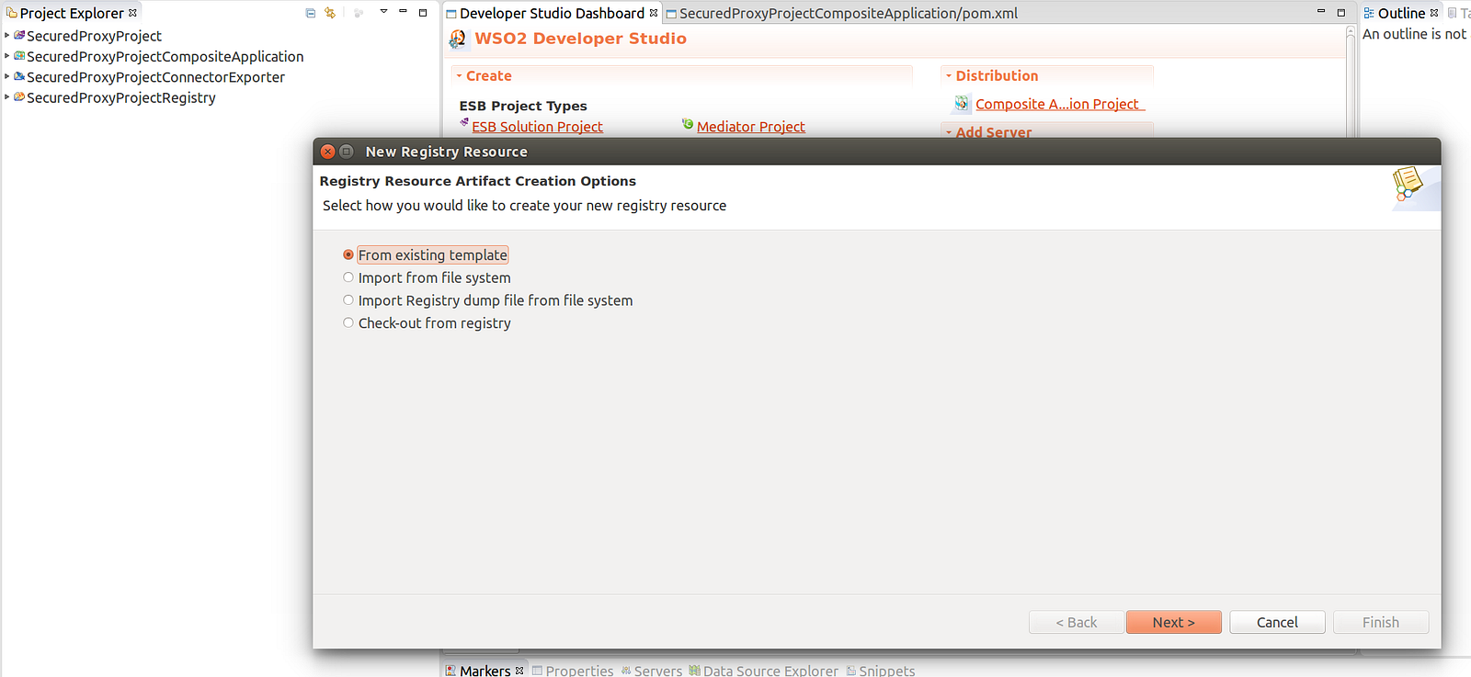
Task: Select the Import from file system option
Action: click(x=427, y=277)
